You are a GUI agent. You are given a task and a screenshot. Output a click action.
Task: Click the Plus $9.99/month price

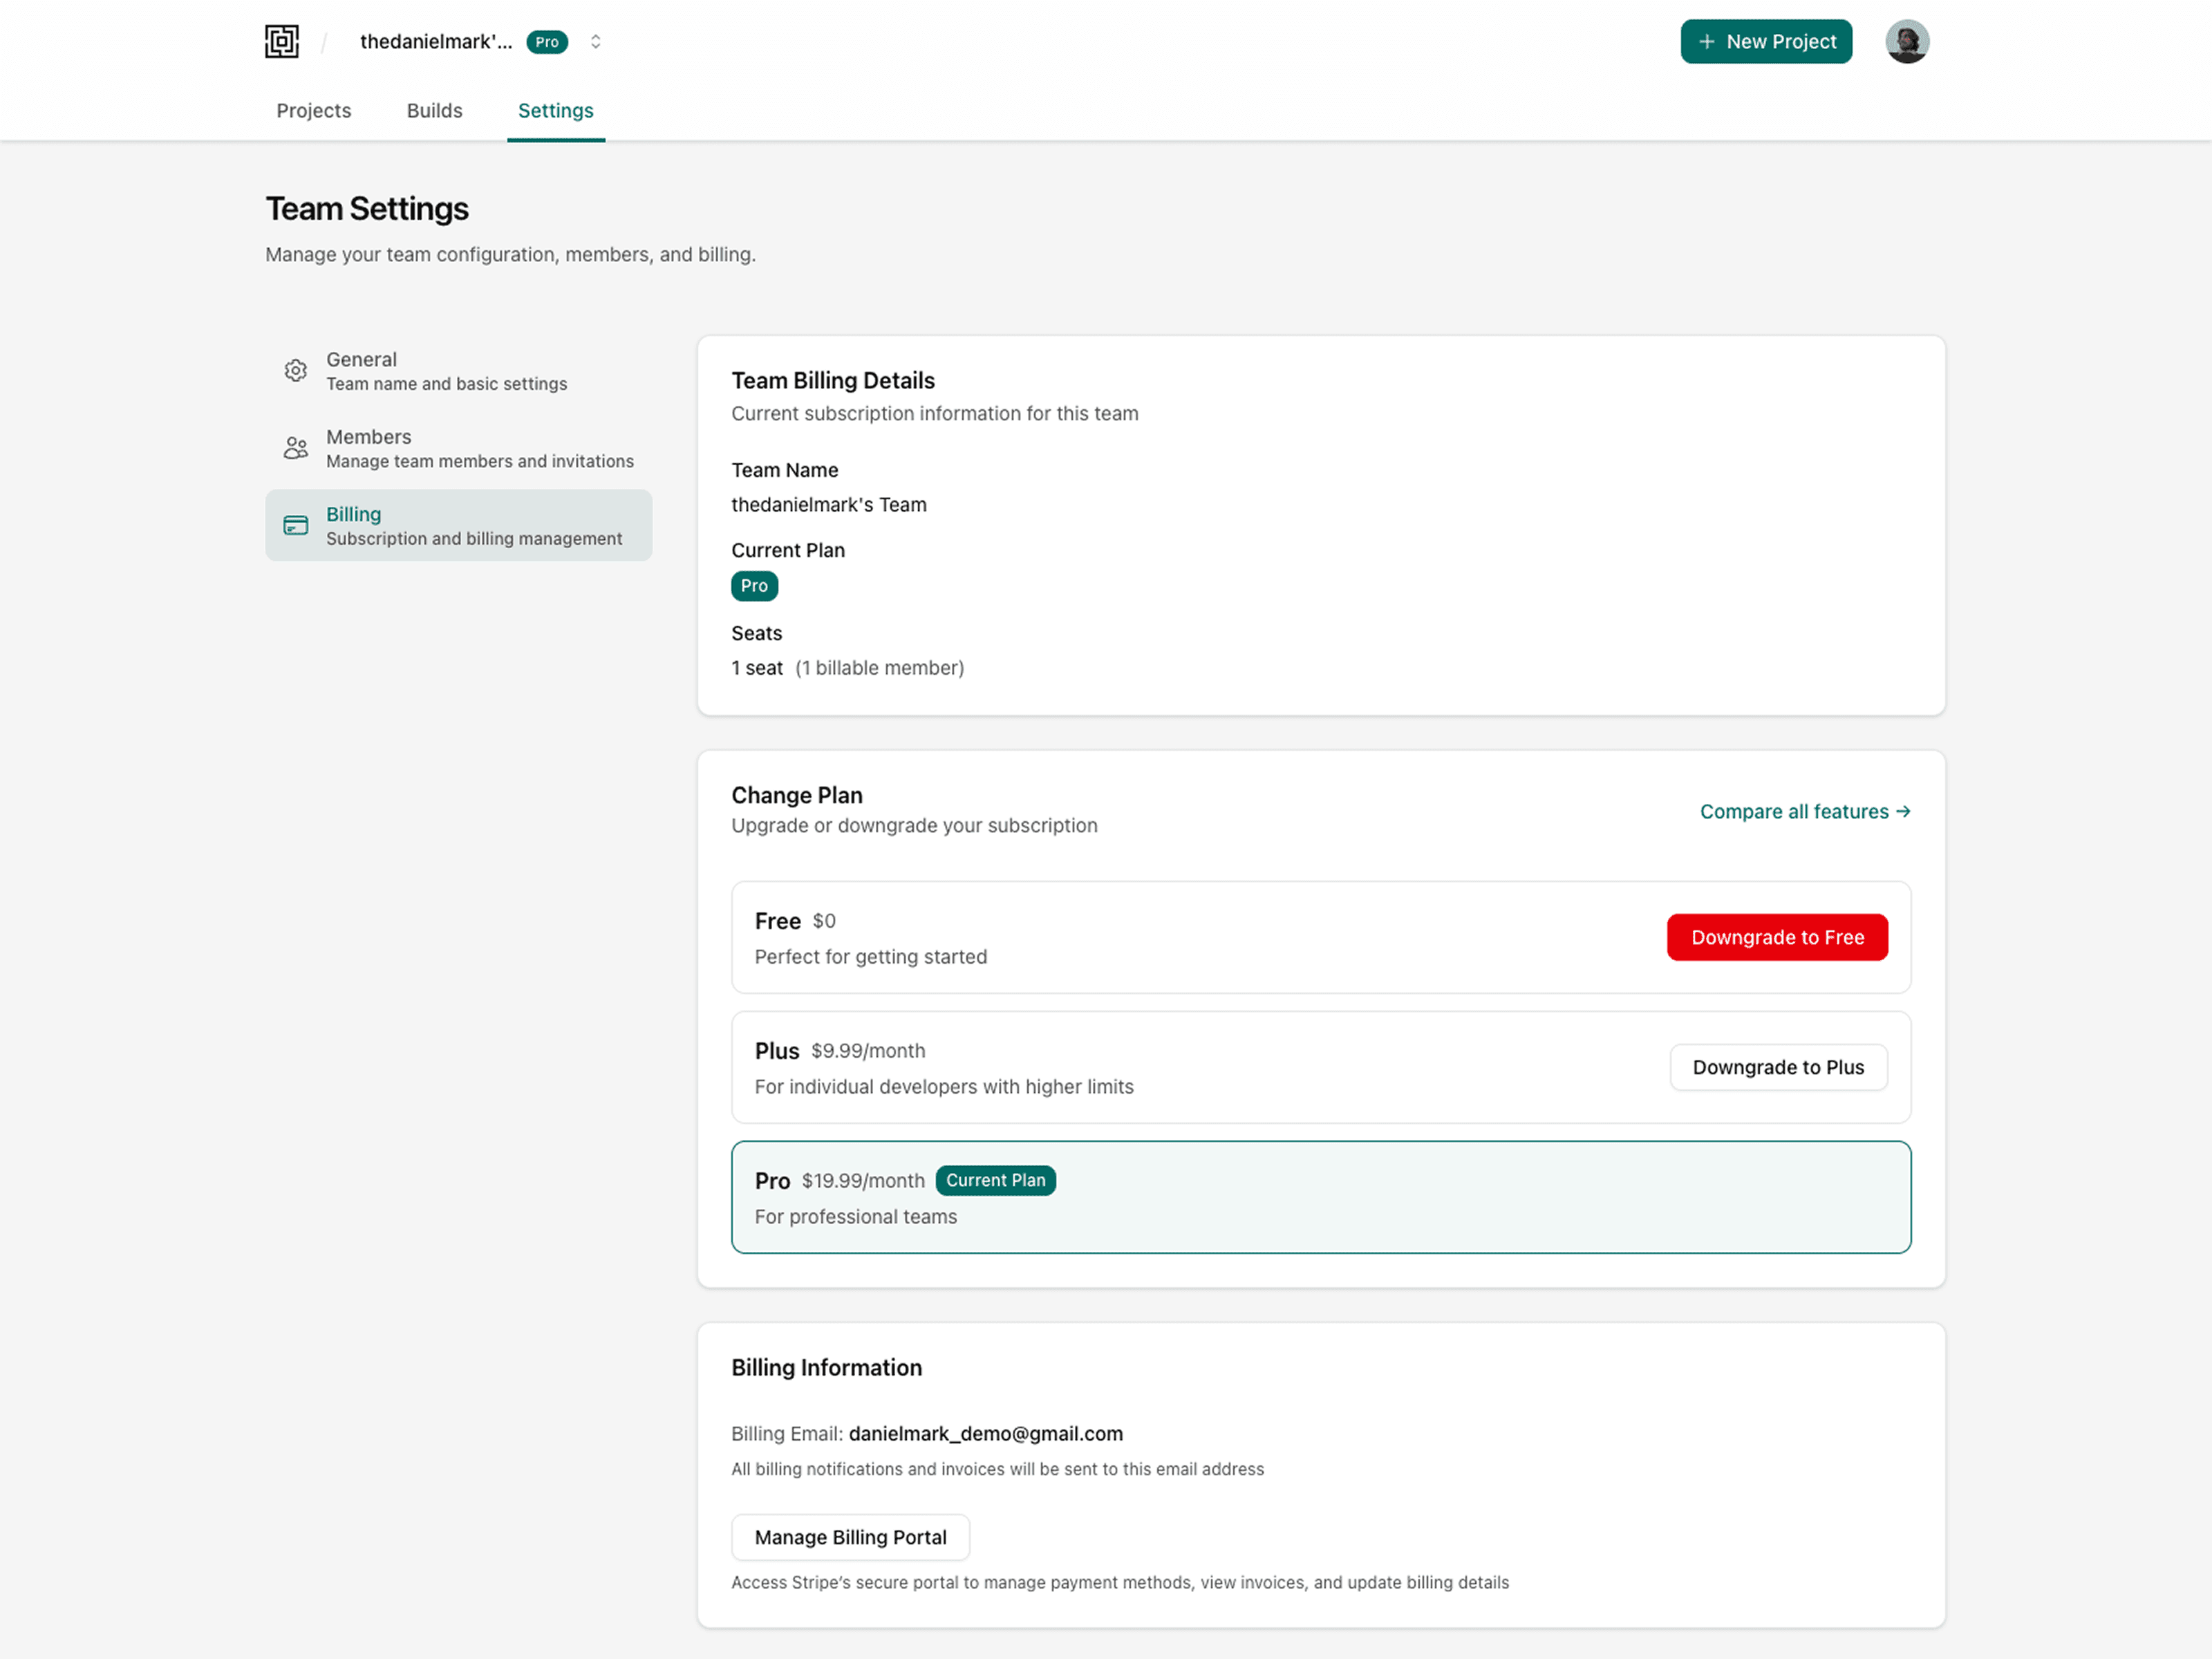pyautogui.click(x=867, y=1051)
